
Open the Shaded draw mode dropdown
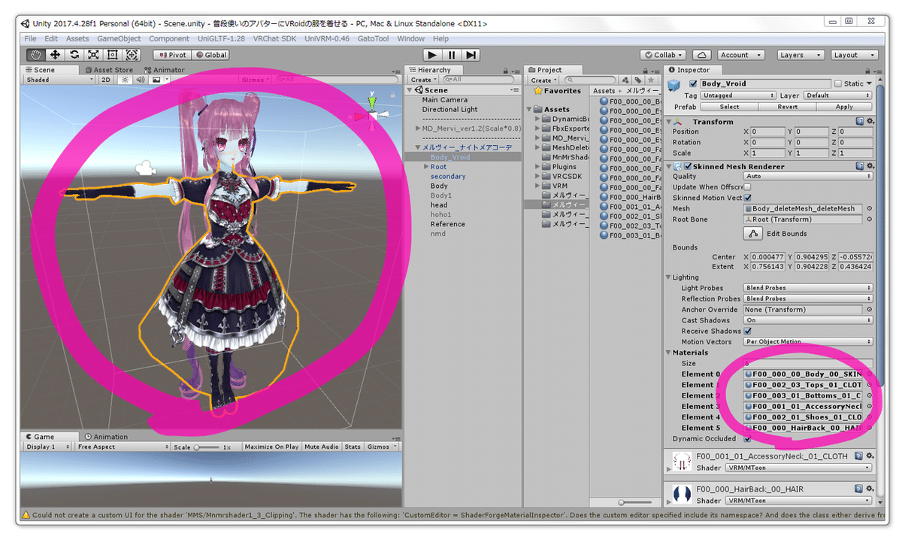coord(59,80)
